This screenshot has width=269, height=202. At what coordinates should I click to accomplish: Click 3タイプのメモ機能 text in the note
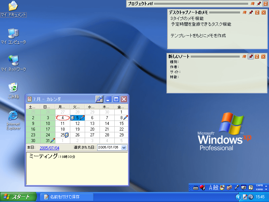coord(187,19)
